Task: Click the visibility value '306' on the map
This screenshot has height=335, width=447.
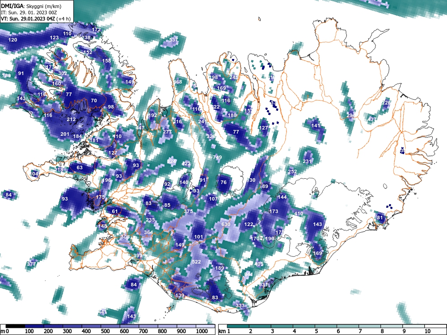Action: pyautogui.click(x=125, y=237)
